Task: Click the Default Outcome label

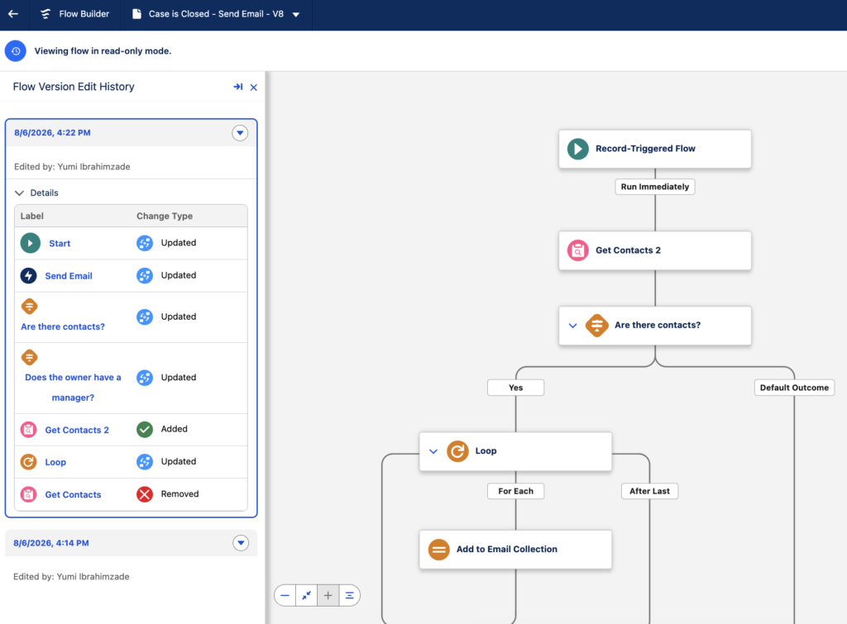Action: (x=794, y=388)
